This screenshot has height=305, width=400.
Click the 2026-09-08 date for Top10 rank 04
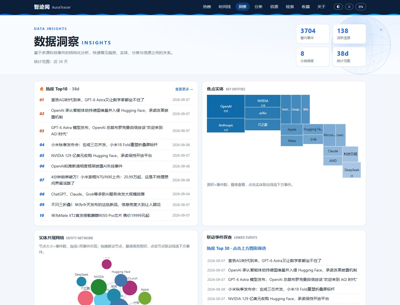(181, 145)
